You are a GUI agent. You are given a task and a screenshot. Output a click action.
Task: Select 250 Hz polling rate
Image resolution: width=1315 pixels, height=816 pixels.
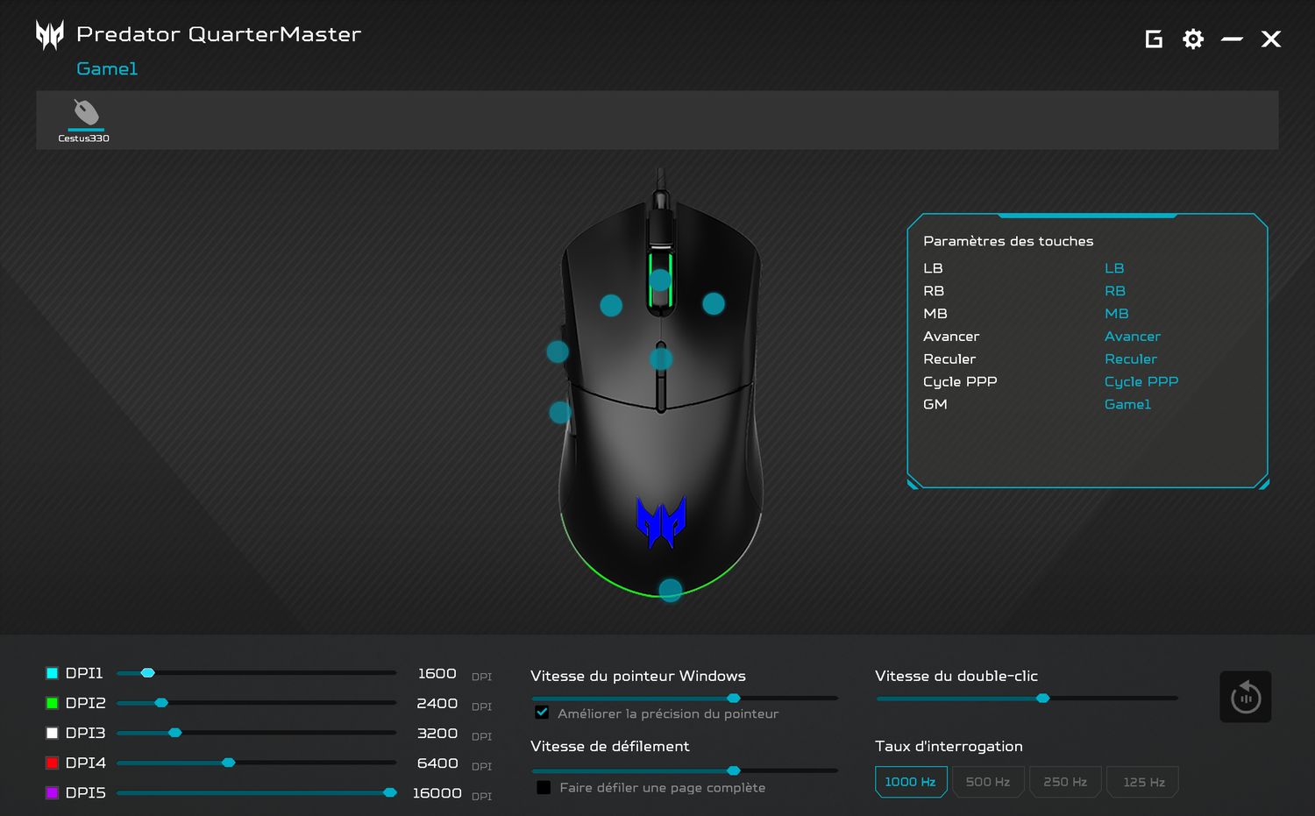click(x=1065, y=782)
